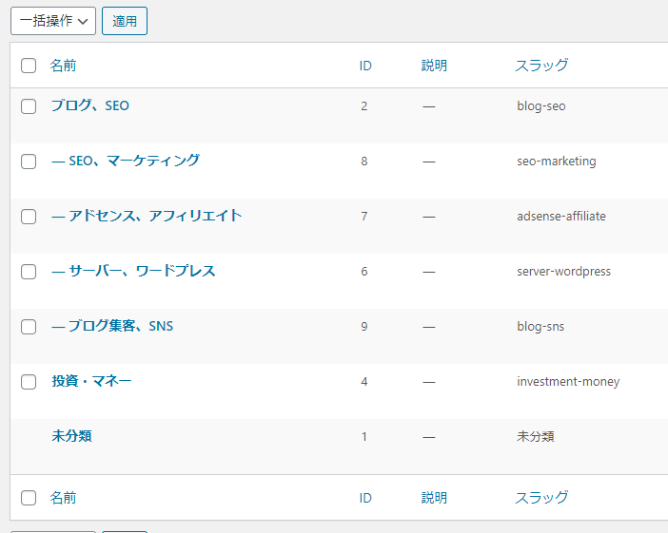Tick the アドセンス、アフィリエイト row checkbox

coord(29,217)
